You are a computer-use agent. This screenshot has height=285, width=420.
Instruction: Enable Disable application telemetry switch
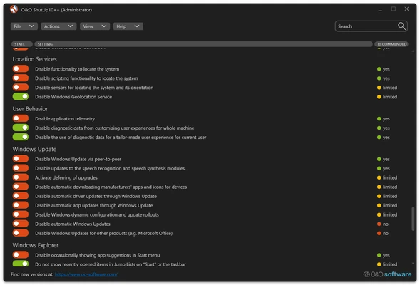click(21, 118)
